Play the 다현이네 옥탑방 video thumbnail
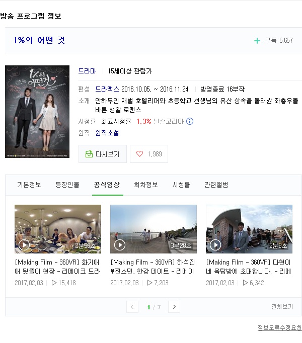This screenshot has height=343, width=302. click(249, 229)
